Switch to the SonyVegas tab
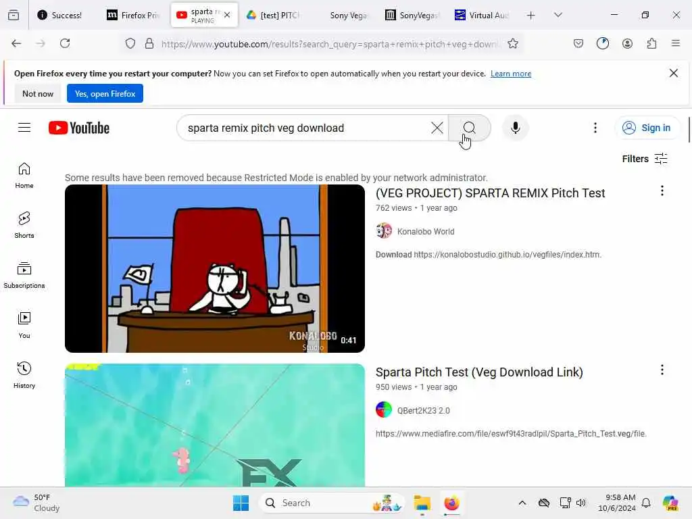 point(412,15)
